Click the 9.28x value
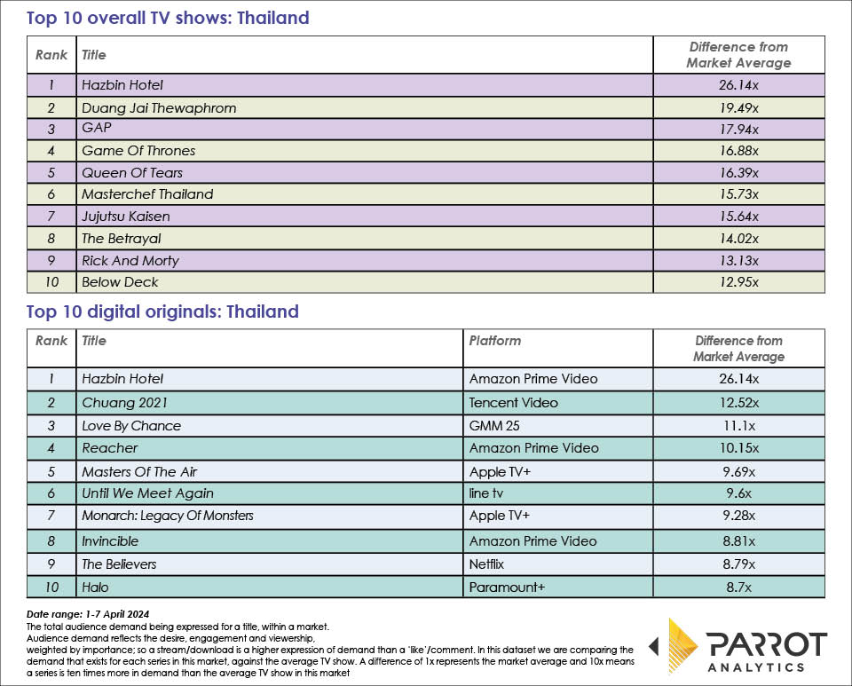This screenshot has height=686, width=852. pos(739,516)
